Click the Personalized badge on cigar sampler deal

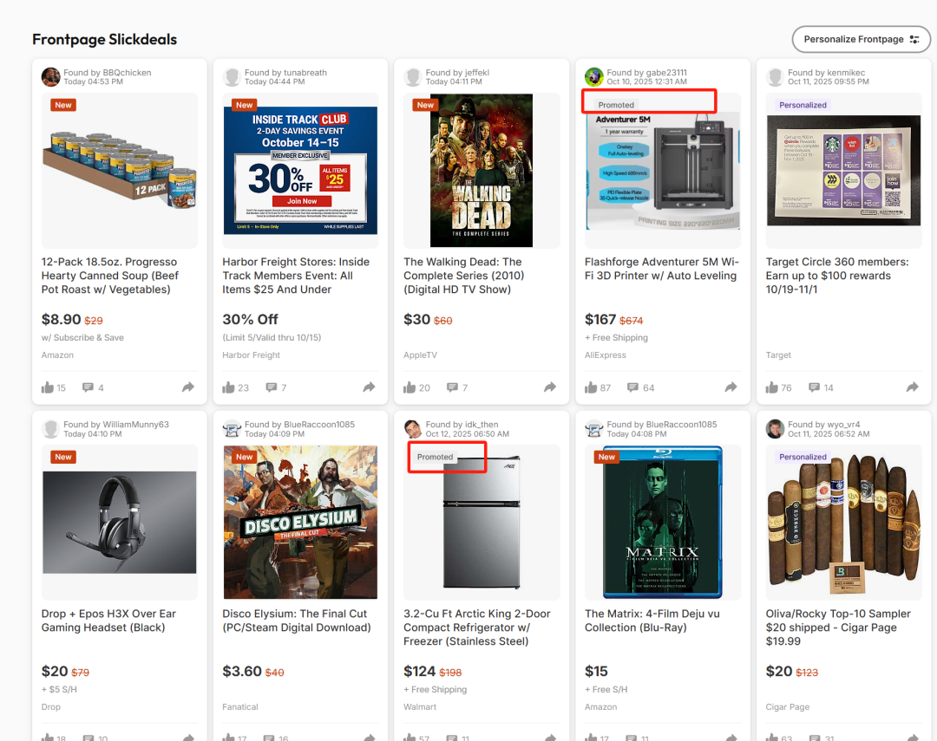pyautogui.click(x=803, y=457)
